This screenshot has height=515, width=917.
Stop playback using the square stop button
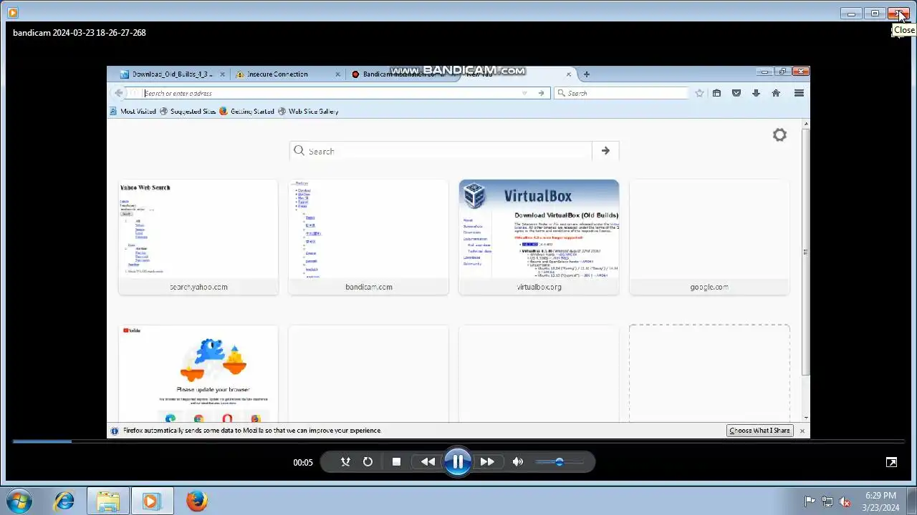pyautogui.click(x=396, y=462)
